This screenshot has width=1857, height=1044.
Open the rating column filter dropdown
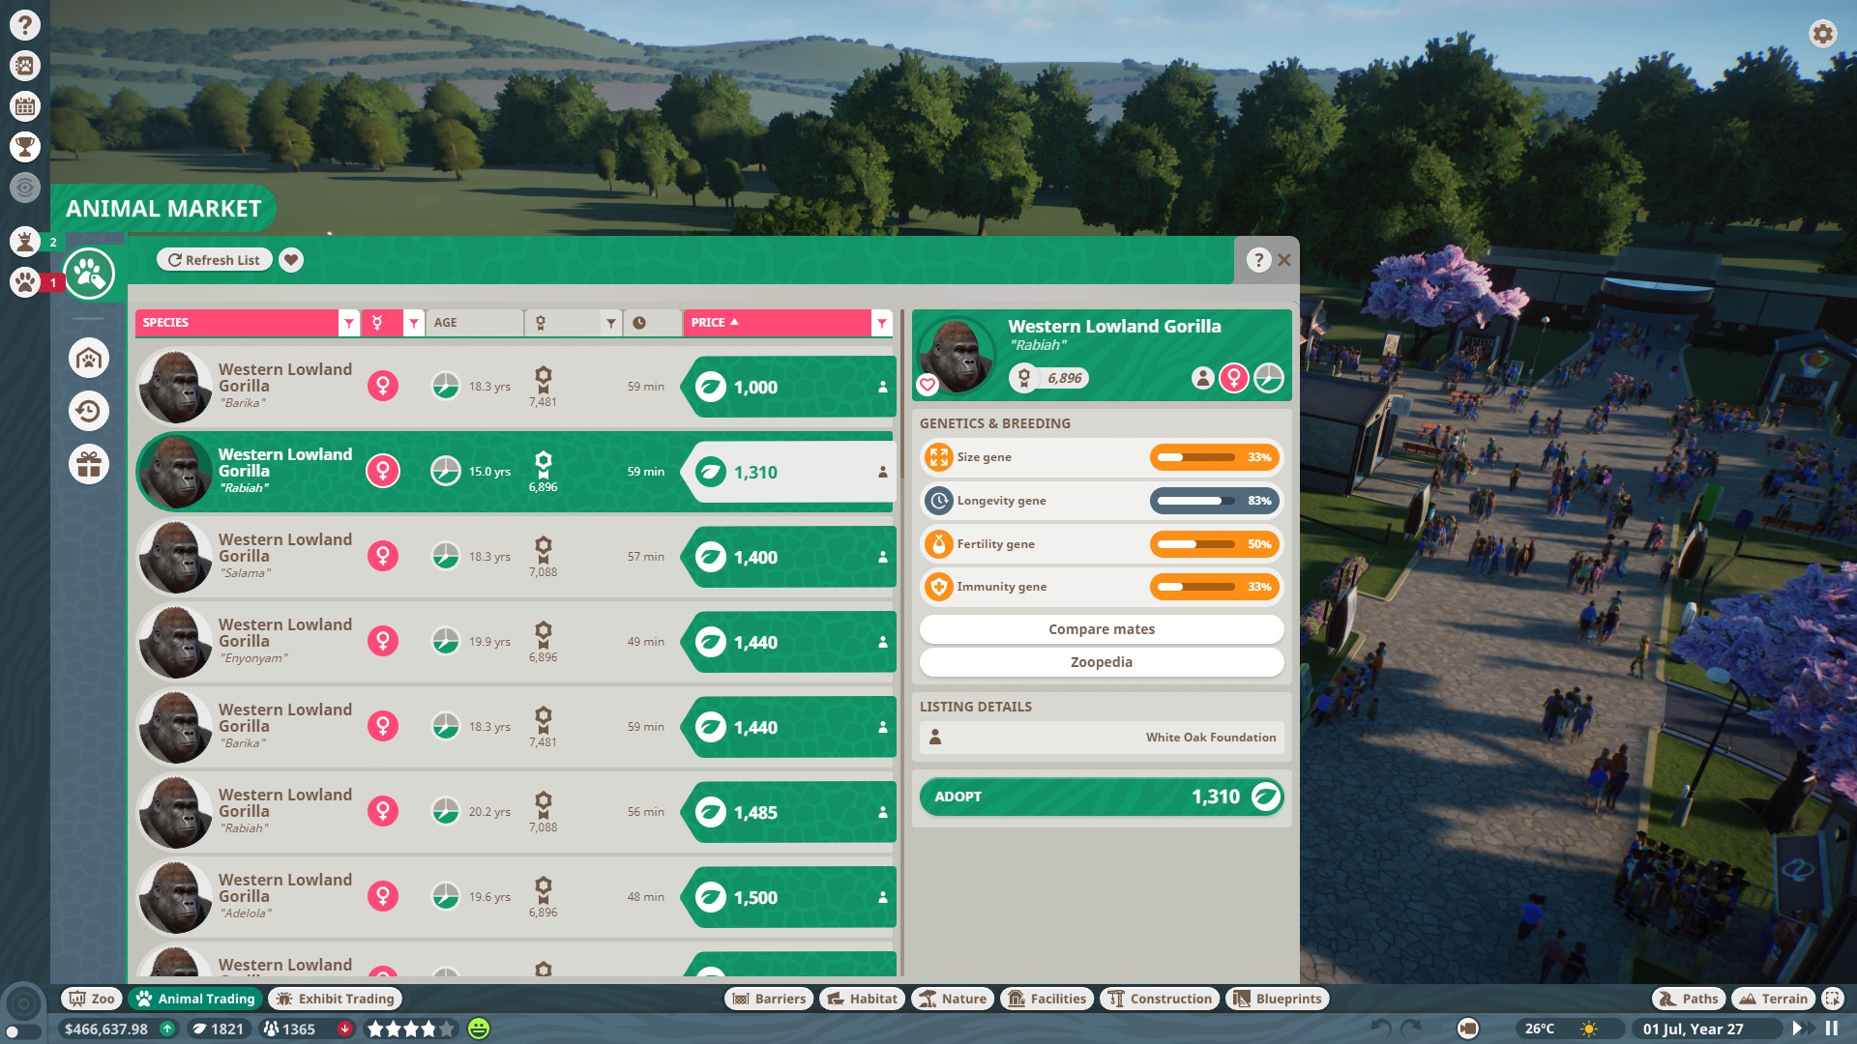tap(611, 323)
